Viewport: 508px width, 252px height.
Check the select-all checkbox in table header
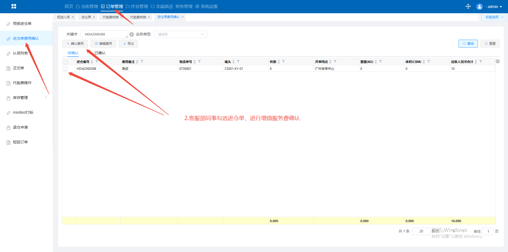point(66,62)
